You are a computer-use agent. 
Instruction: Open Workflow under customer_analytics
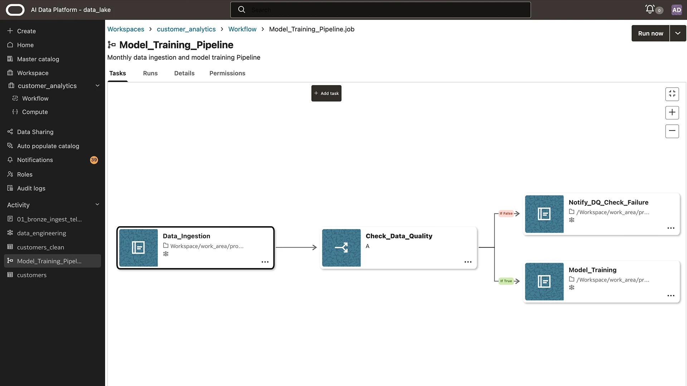(35, 98)
